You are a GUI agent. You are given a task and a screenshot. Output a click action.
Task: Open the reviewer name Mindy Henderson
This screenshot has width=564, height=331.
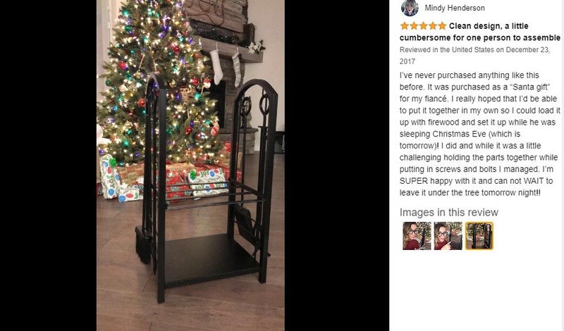455,8
